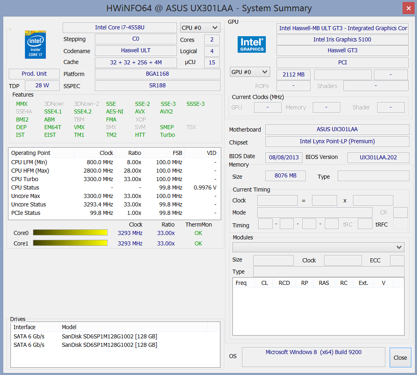Click the Codename value Haswell ULT
The width and height of the screenshot is (417, 375).
[x=136, y=50]
